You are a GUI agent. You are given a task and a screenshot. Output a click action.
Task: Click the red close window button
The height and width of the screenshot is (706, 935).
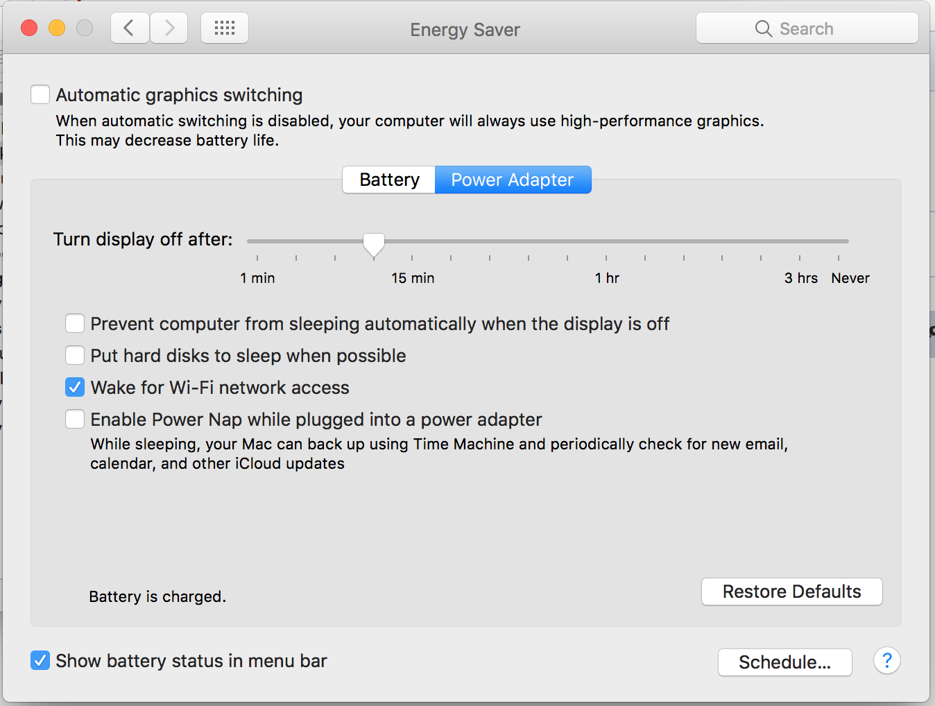[x=29, y=28]
